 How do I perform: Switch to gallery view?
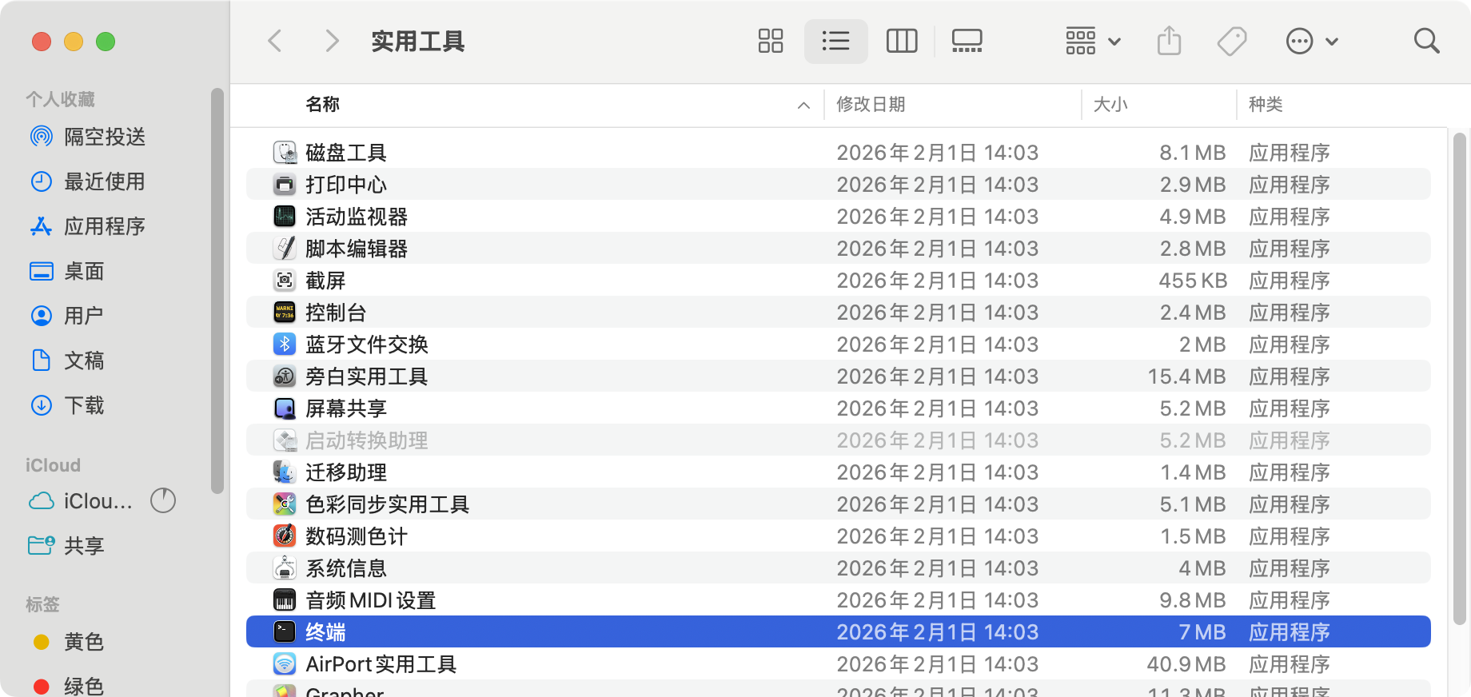(x=967, y=41)
